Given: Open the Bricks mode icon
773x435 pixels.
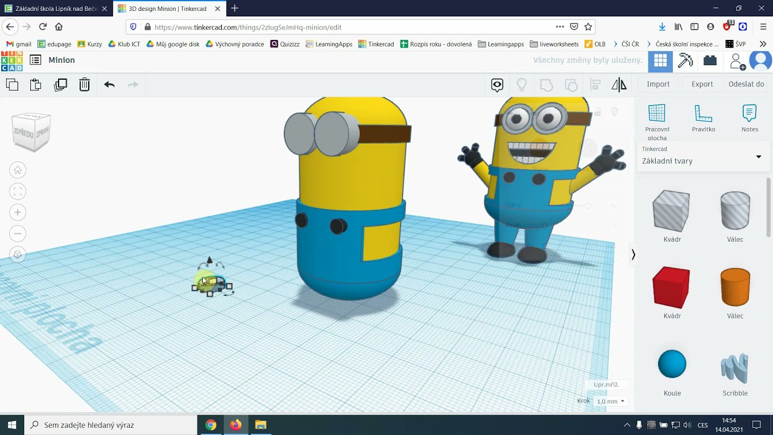Looking at the screenshot, I should [x=710, y=60].
